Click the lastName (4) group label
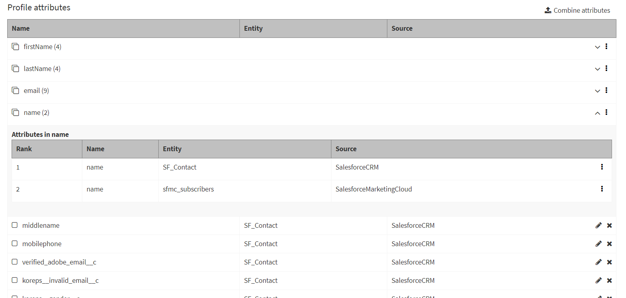 (42, 69)
